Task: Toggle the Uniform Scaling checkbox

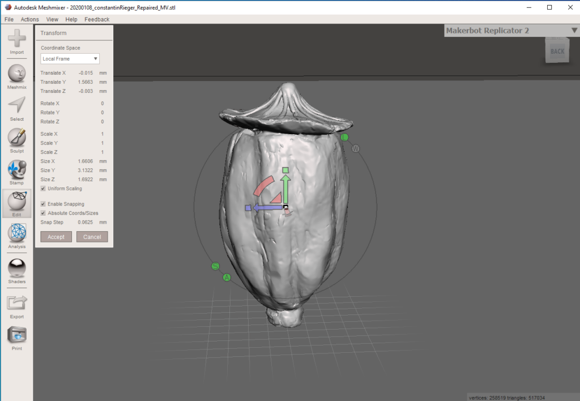Action: [43, 189]
